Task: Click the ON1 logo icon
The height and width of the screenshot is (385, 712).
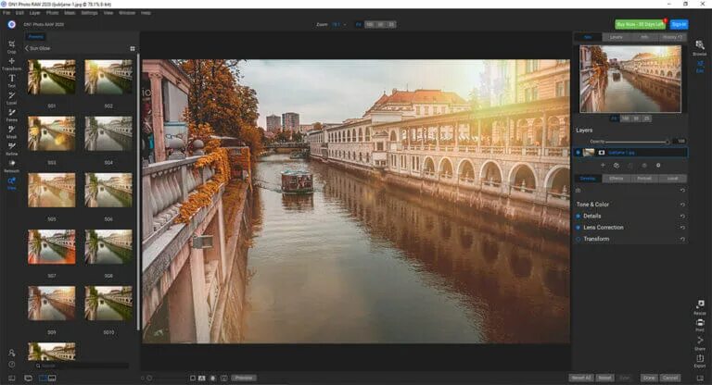Action: [12, 24]
